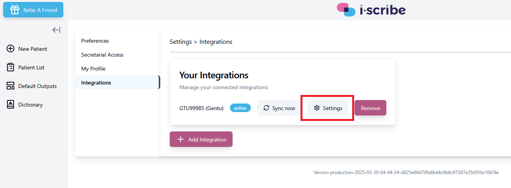Click the New Patient plus icon
Image resolution: width=511 pixels, height=188 pixels.
[x=11, y=49]
